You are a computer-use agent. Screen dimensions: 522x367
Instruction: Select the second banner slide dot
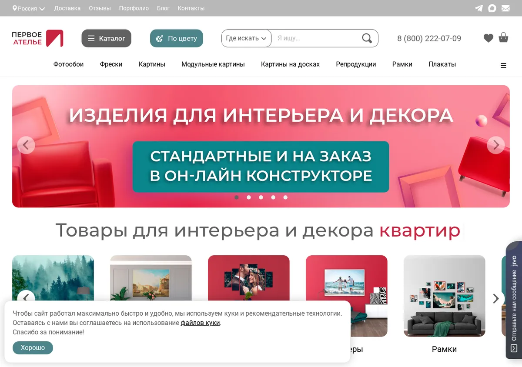pos(249,197)
